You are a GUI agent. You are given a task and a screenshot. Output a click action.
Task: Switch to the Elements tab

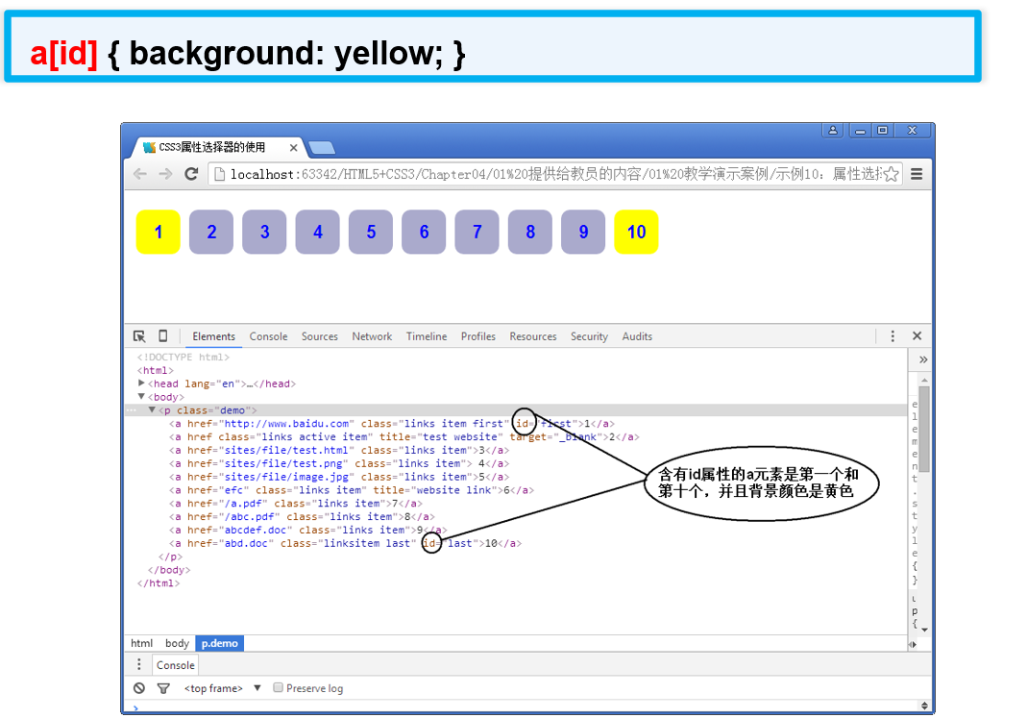tap(213, 336)
